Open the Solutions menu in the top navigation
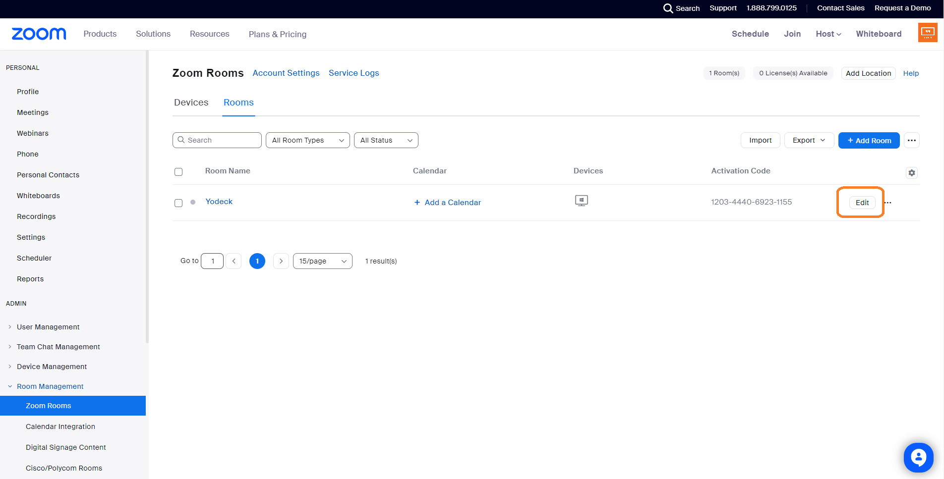This screenshot has height=479, width=944. [x=153, y=34]
